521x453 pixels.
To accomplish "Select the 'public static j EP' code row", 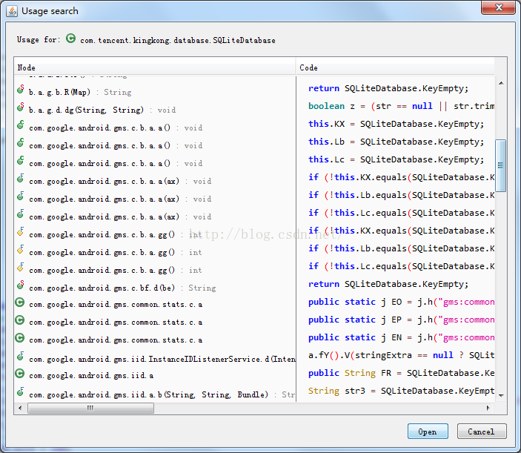I will point(400,320).
